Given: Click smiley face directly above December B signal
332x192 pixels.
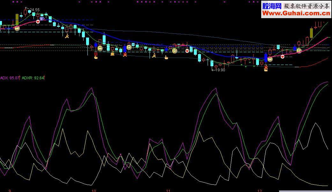Looking at the screenshot, I should point(270,59).
